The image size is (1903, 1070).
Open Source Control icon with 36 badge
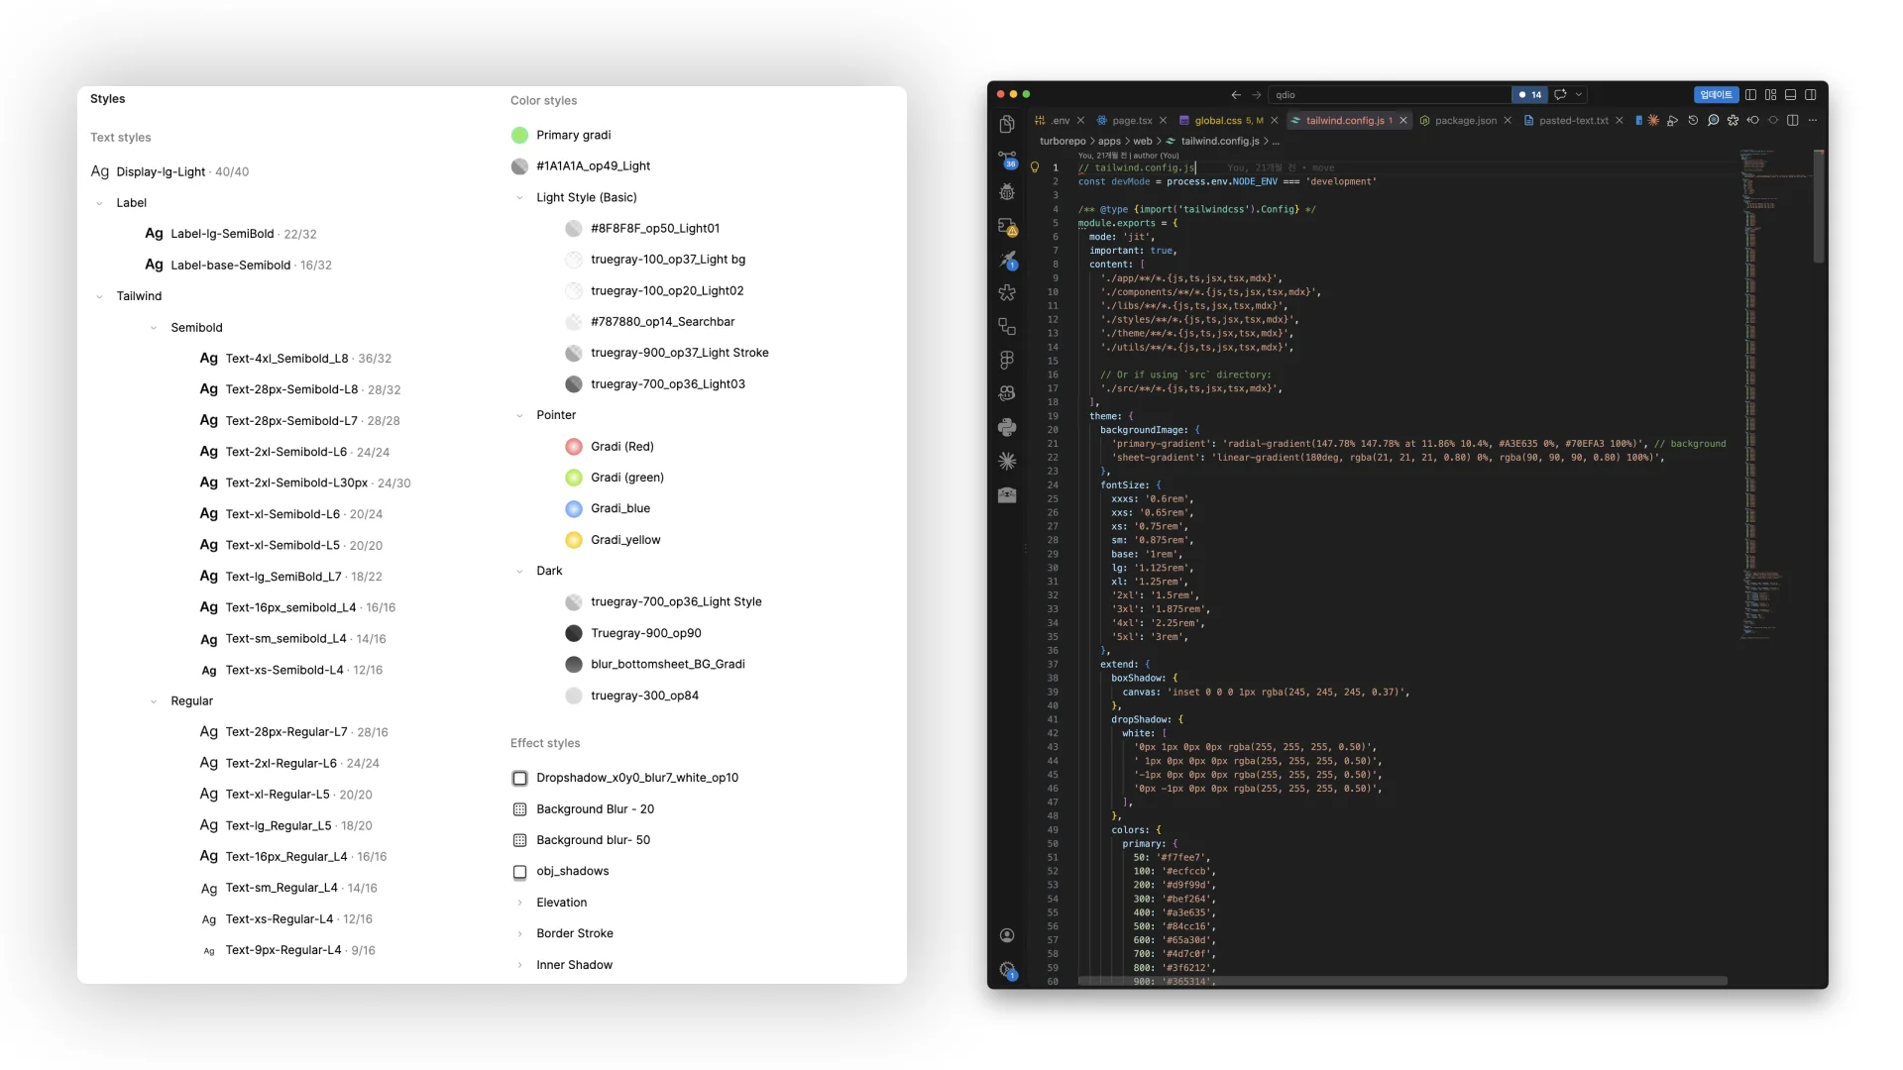tap(1008, 159)
